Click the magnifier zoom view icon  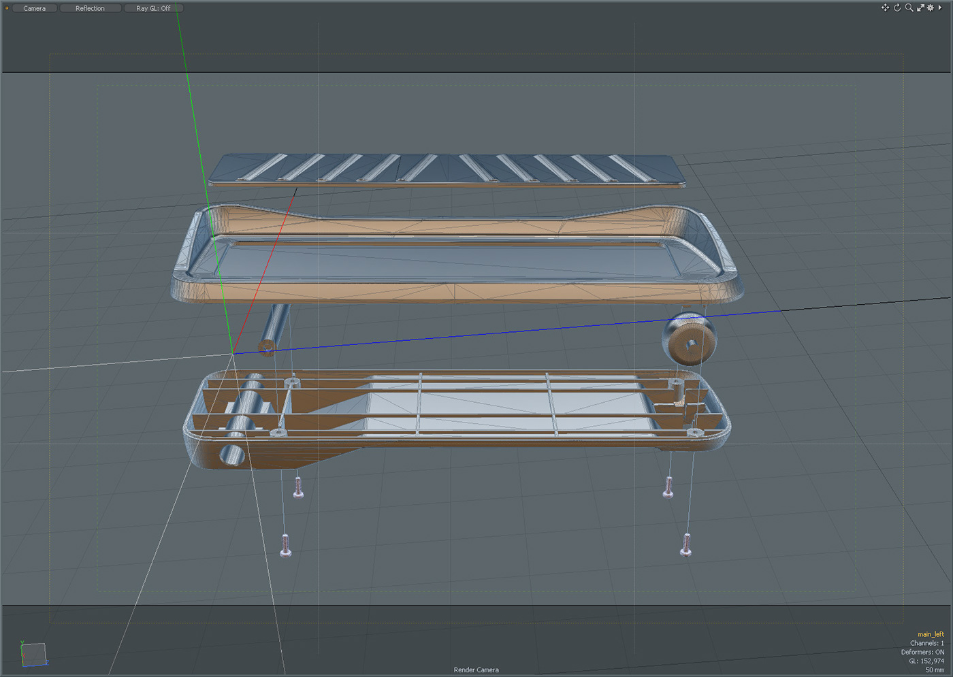tap(909, 7)
